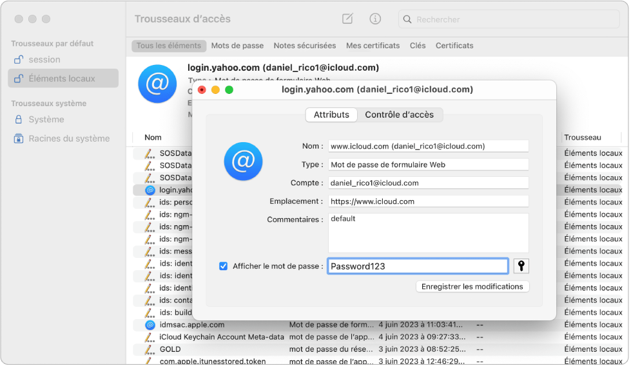Click the Password123 password field

(418, 266)
